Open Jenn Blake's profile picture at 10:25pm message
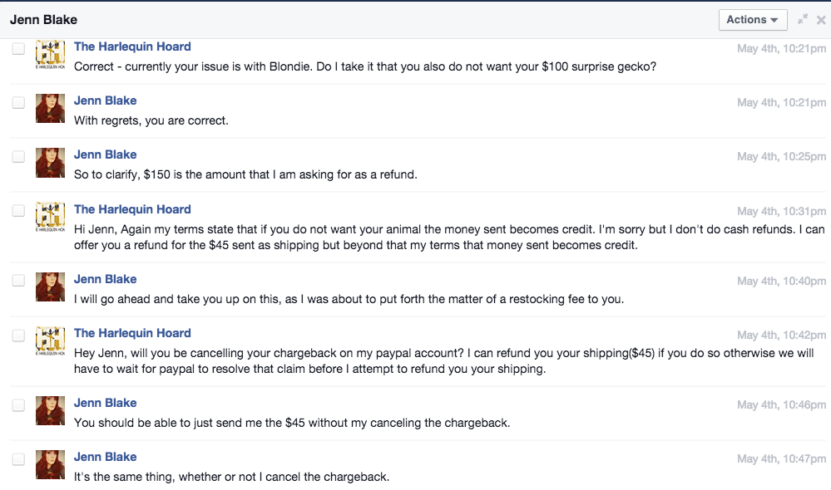Screen dimensions: 831x490 click(x=51, y=163)
